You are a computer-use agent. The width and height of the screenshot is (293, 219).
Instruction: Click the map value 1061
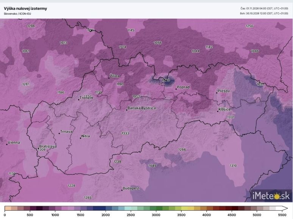26,51
